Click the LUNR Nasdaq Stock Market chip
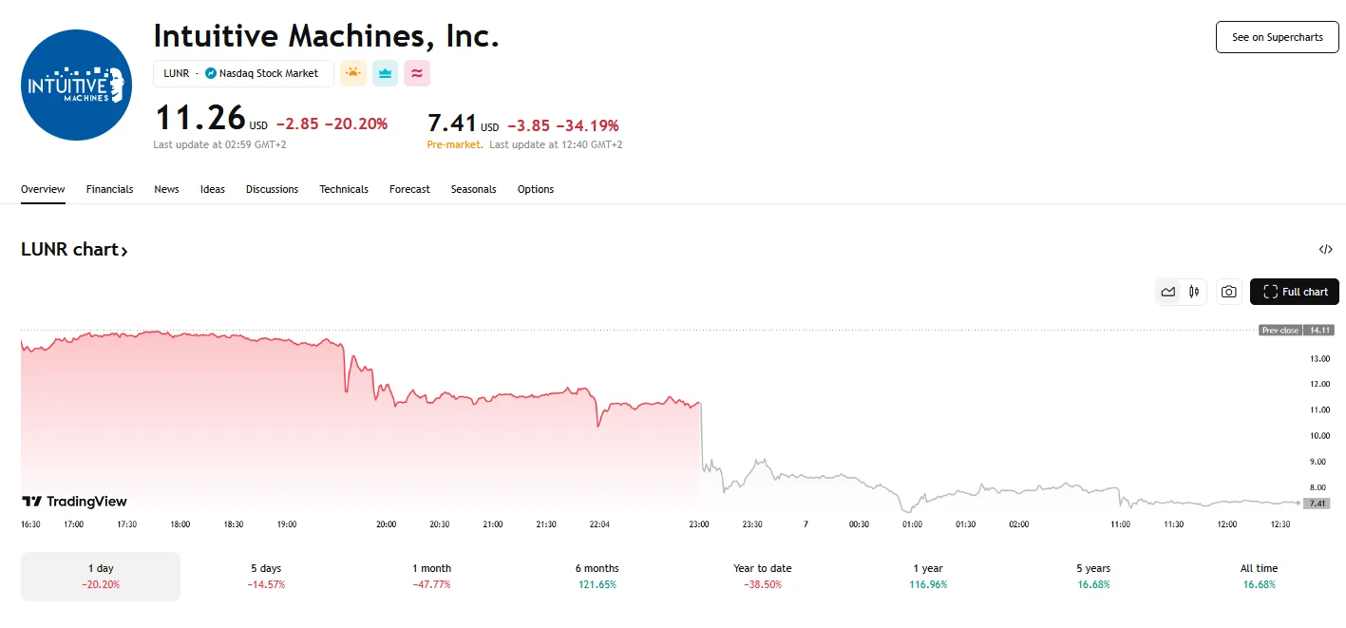1346x628 pixels. (x=243, y=73)
